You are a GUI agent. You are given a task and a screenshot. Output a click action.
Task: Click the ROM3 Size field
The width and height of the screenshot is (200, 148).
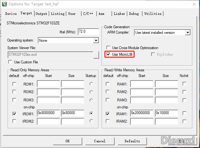point(73,100)
